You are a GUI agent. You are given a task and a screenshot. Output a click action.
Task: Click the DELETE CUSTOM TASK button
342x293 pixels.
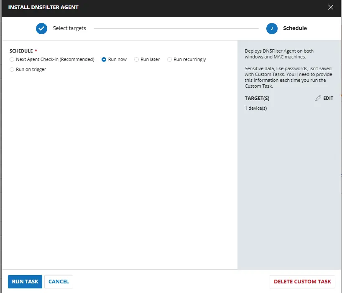pos(302,282)
